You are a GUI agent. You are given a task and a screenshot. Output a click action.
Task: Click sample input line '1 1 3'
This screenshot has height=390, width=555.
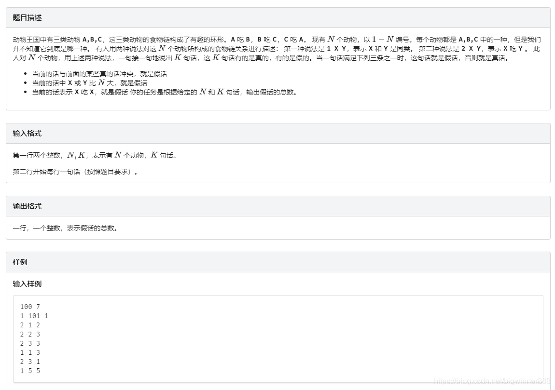(30, 352)
